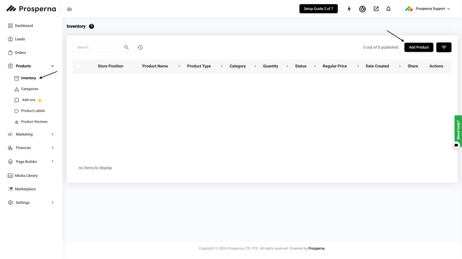Open the external link icon in the top bar
The width and height of the screenshot is (462, 259).
pyautogui.click(x=376, y=9)
